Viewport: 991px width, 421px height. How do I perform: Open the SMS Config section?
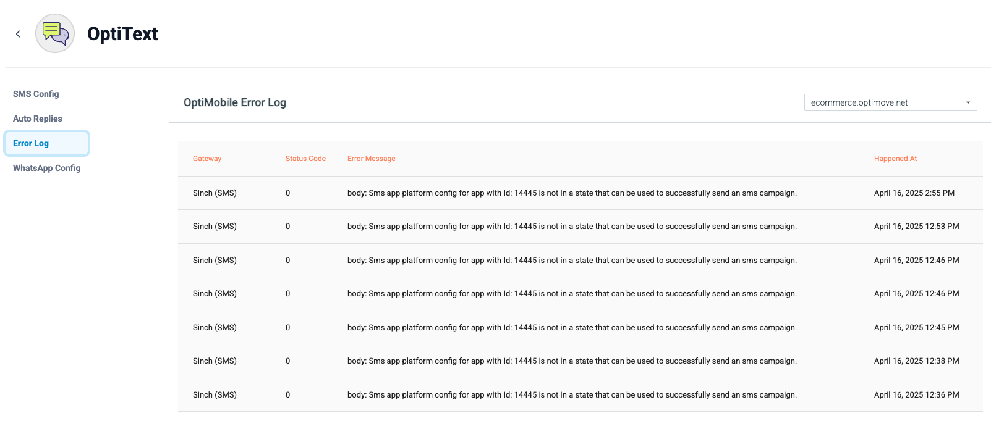36,94
